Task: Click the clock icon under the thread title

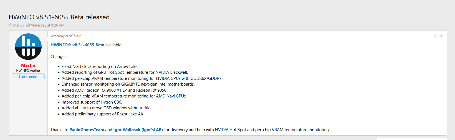Action: pyautogui.click(x=28, y=25)
